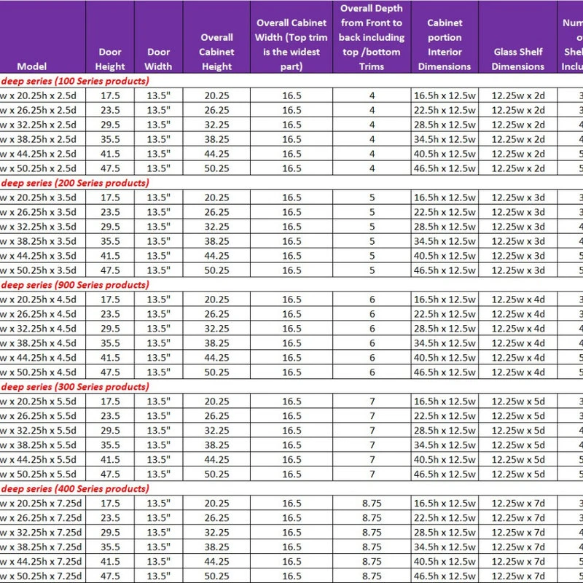Select model cell 'w x 32.25h x 5.5d'

pyautogui.click(x=42, y=431)
